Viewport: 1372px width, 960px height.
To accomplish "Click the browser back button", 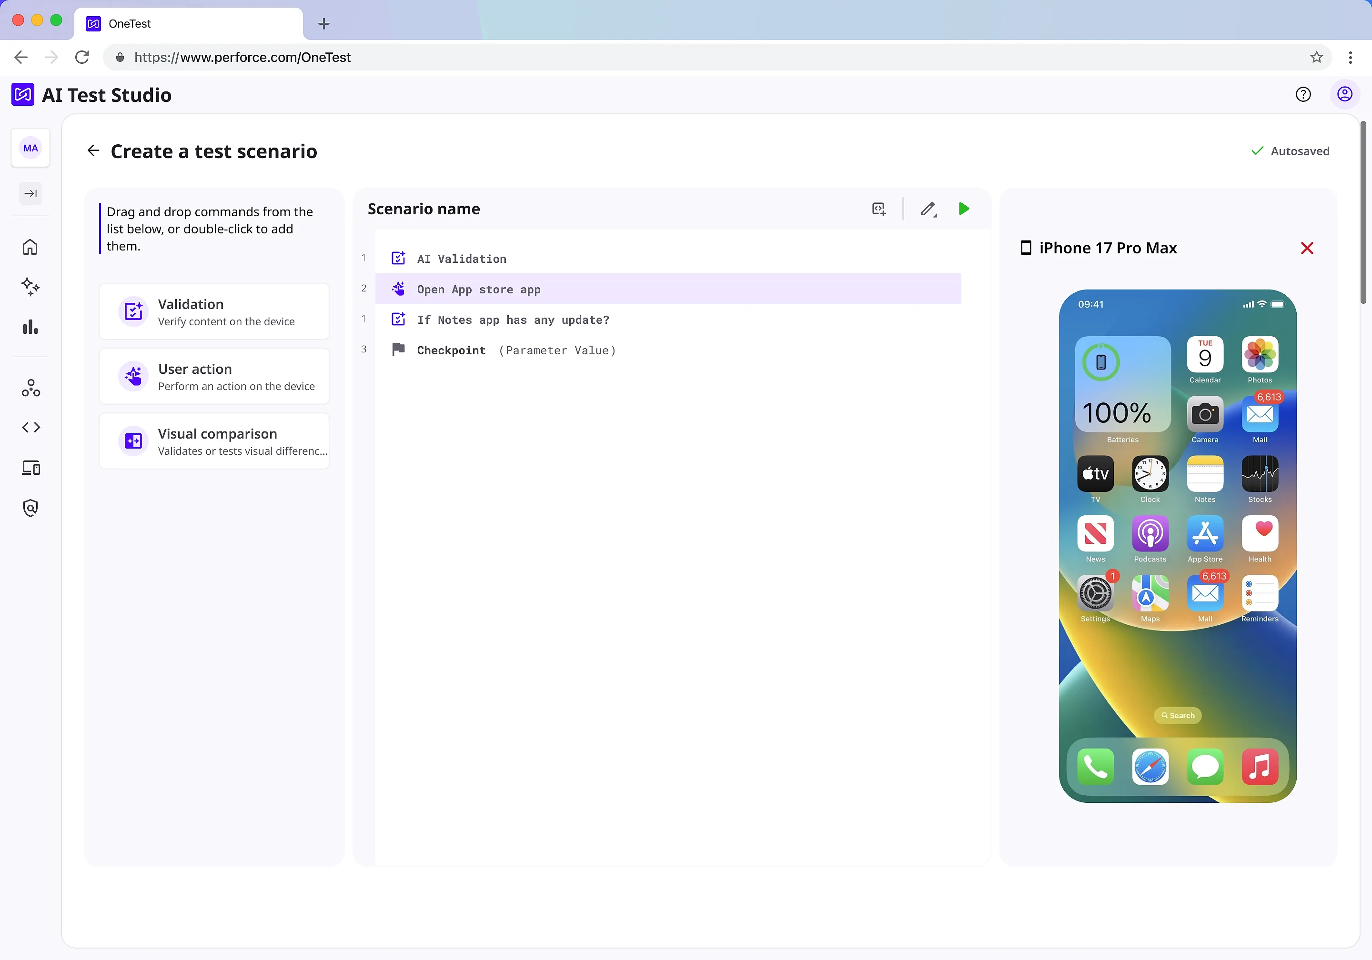I will pos(21,57).
